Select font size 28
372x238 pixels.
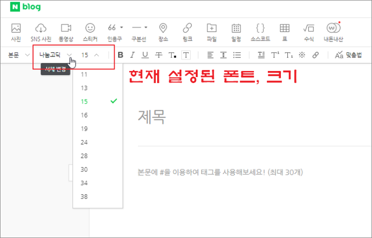pyautogui.click(x=98, y=156)
